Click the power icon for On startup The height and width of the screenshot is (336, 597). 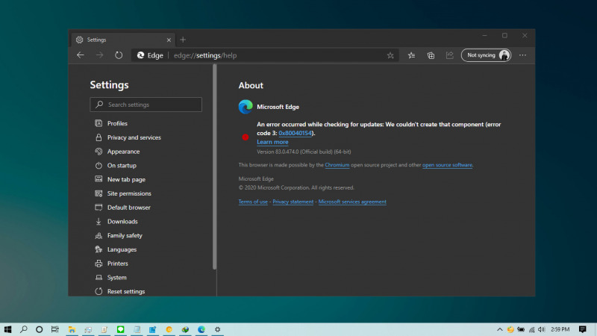(99, 166)
